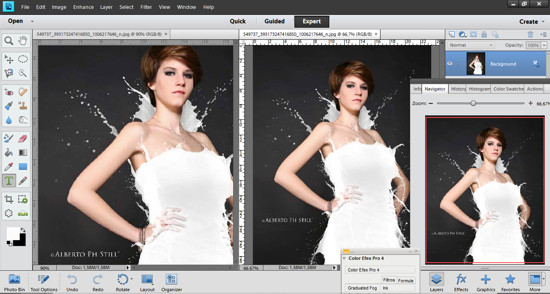Open the Enhance menu
Viewport: 550px width, 294px height.
83,7
